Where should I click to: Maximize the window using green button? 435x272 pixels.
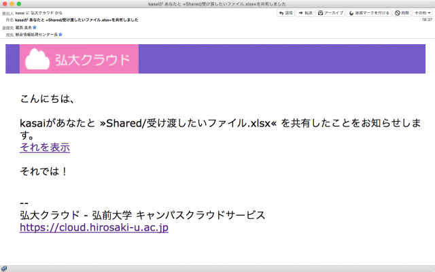pos(19,4)
